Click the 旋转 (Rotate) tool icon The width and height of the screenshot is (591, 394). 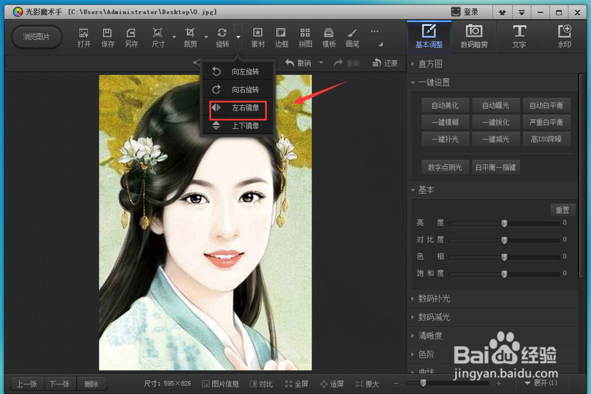click(222, 38)
